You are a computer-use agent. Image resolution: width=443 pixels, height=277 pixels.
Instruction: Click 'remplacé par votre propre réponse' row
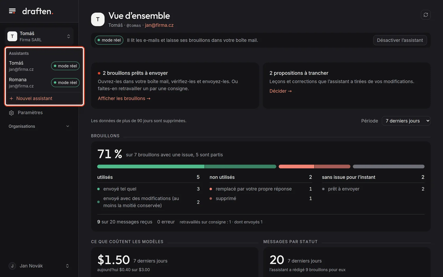point(261,189)
